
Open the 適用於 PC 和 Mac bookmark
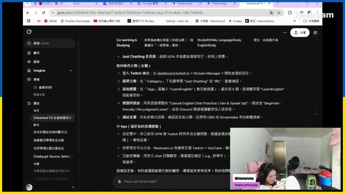(x=142, y=21)
